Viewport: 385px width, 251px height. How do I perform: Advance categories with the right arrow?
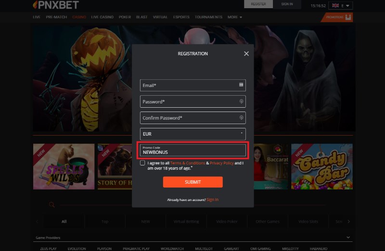[348, 221]
